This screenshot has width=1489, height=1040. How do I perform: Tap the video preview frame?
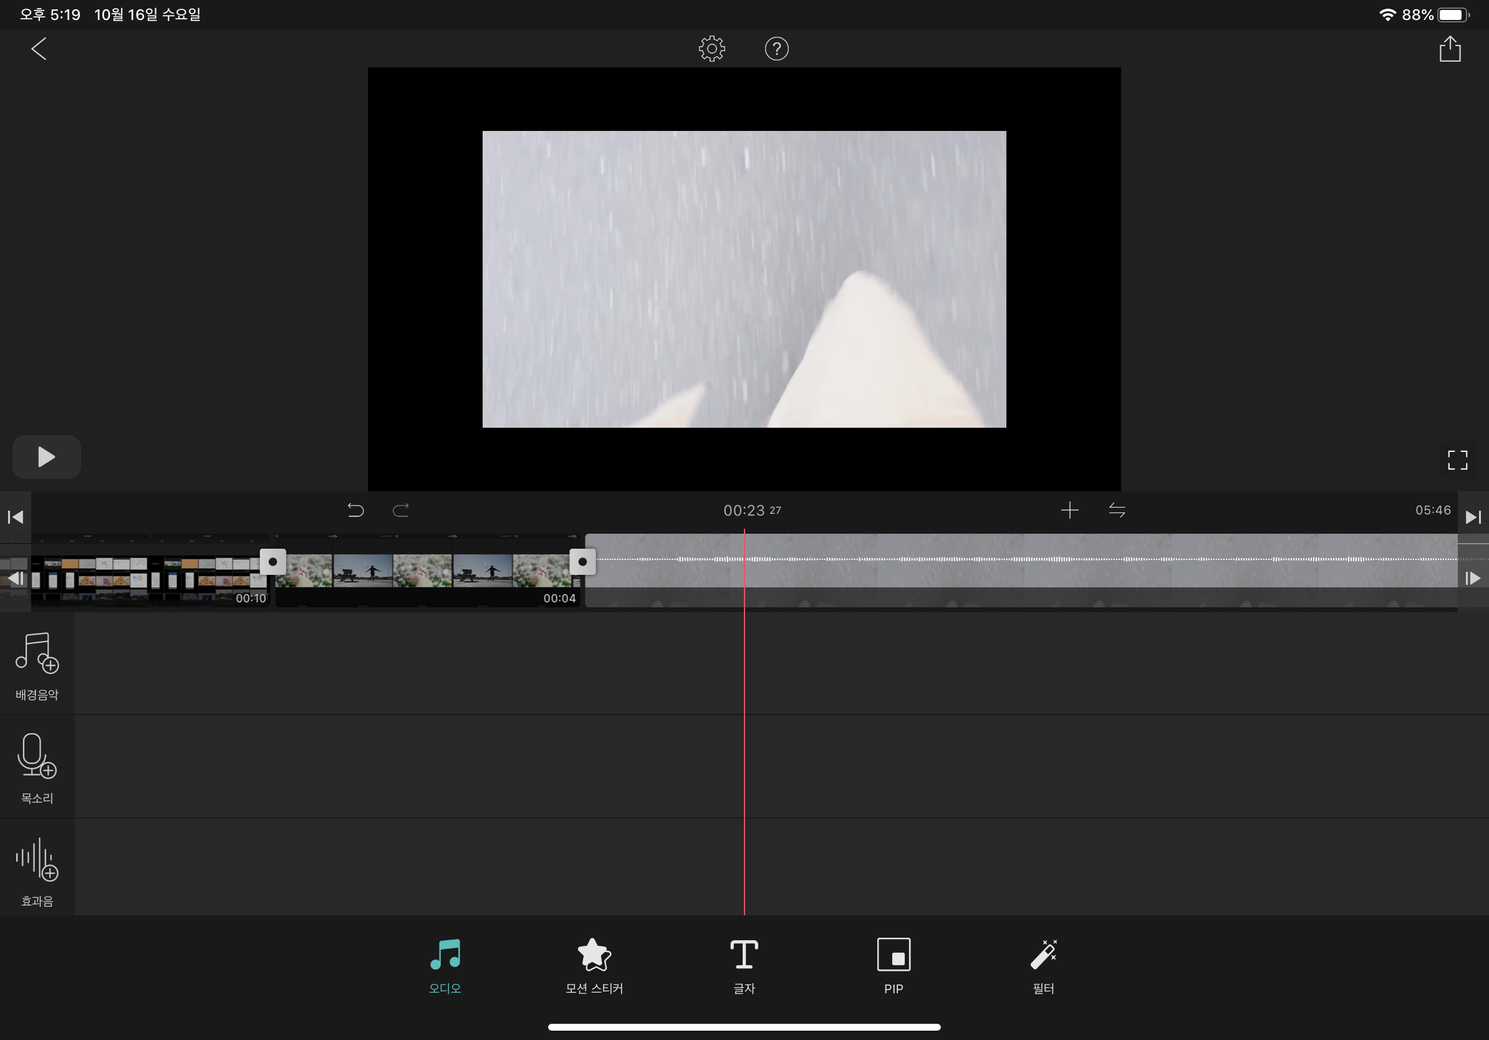pyautogui.click(x=744, y=279)
